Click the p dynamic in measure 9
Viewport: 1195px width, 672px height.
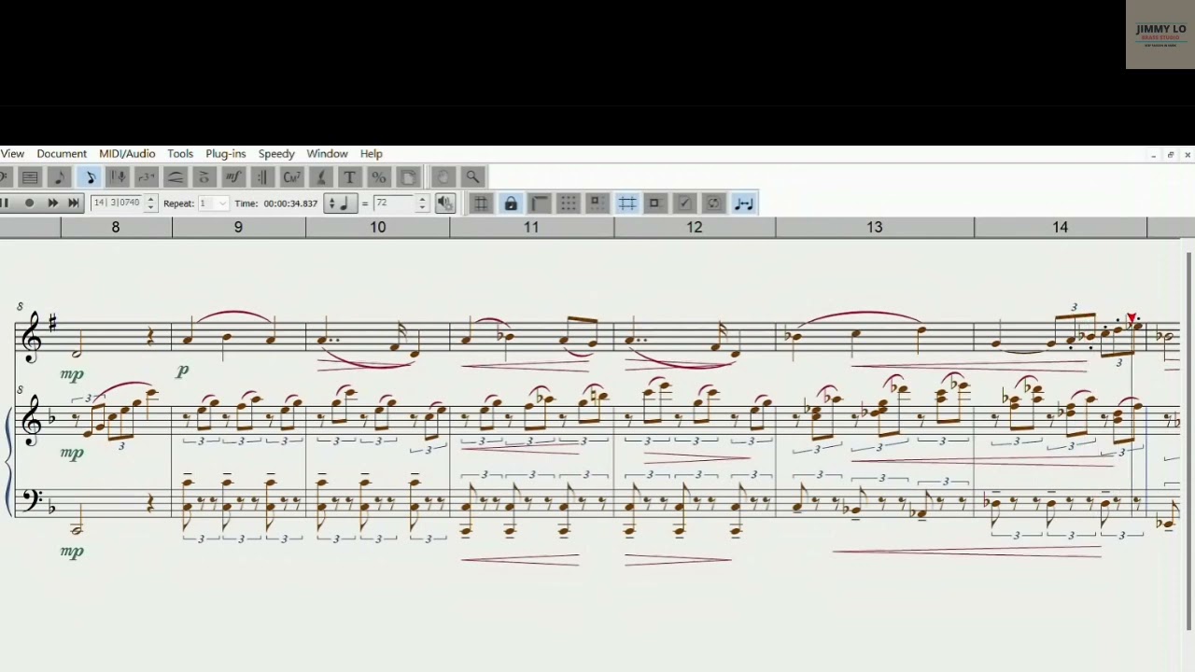click(183, 371)
